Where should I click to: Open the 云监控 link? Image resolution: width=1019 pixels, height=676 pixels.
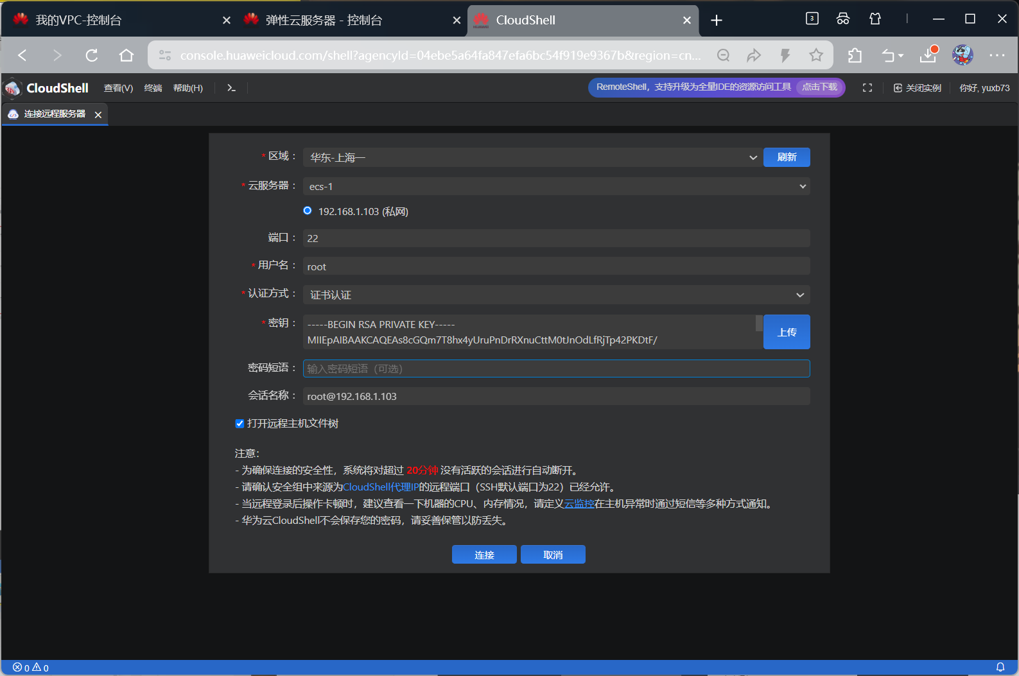click(579, 503)
